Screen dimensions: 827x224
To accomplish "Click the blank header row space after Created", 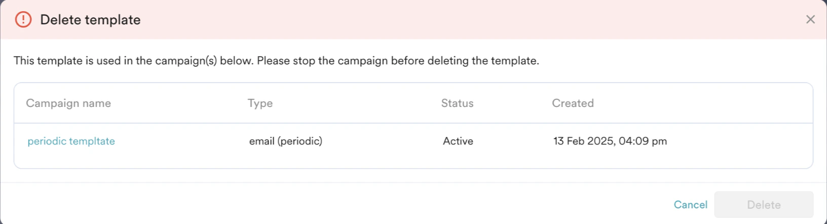I will point(709,103).
